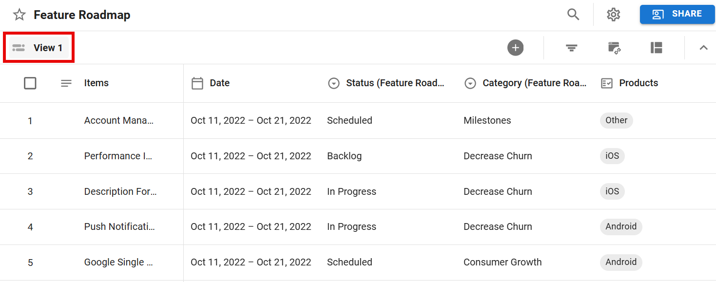The height and width of the screenshot is (282, 716).
Task: Click the Consumer Growth category cell
Action: pyautogui.click(x=503, y=262)
